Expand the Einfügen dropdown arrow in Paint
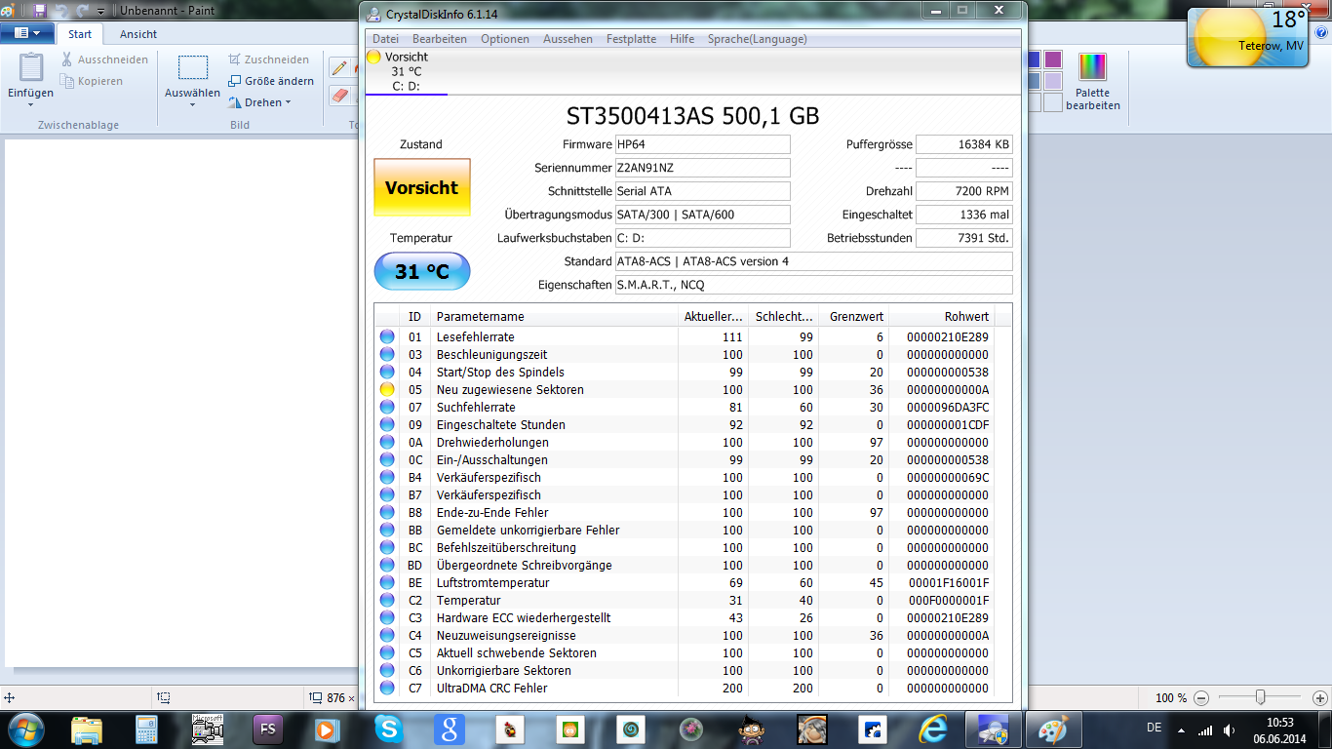 [31, 105]
